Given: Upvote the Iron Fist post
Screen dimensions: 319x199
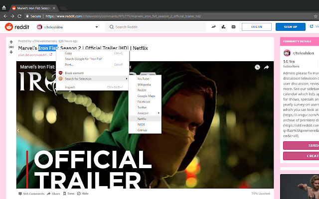Looking at the screenshot, I should 11,42.
